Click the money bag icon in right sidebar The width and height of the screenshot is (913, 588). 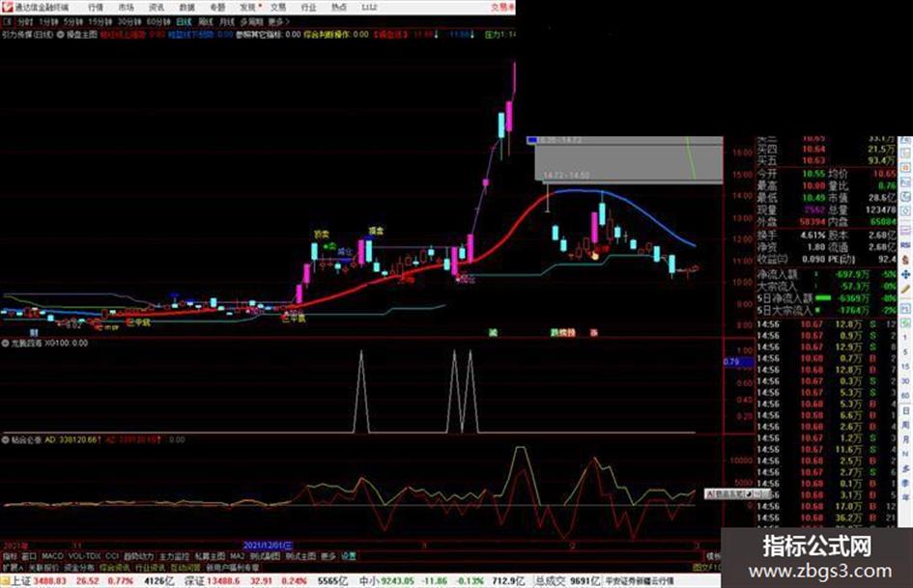[x=905, y=260]
